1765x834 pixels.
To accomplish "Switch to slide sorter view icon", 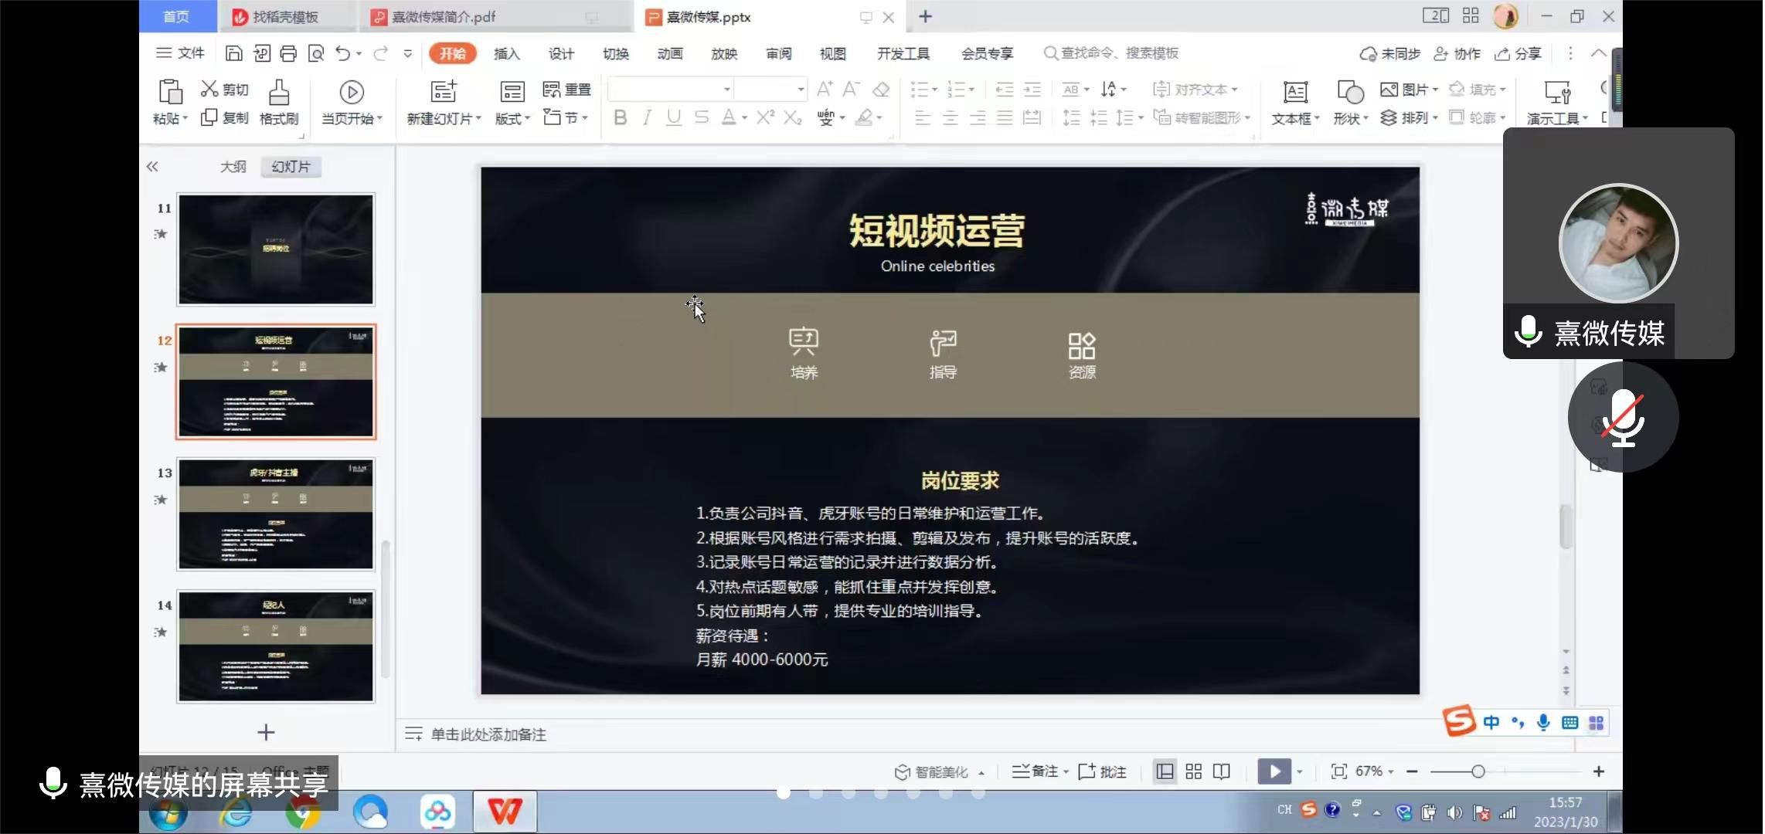I will (1194, 771).
